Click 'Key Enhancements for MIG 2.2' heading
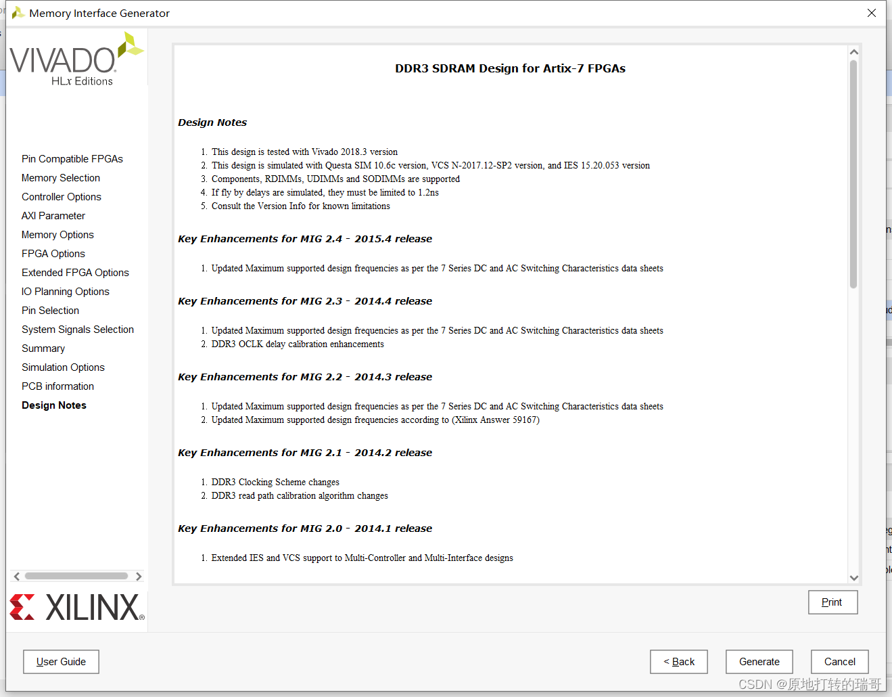 click(x=305, y=377)
